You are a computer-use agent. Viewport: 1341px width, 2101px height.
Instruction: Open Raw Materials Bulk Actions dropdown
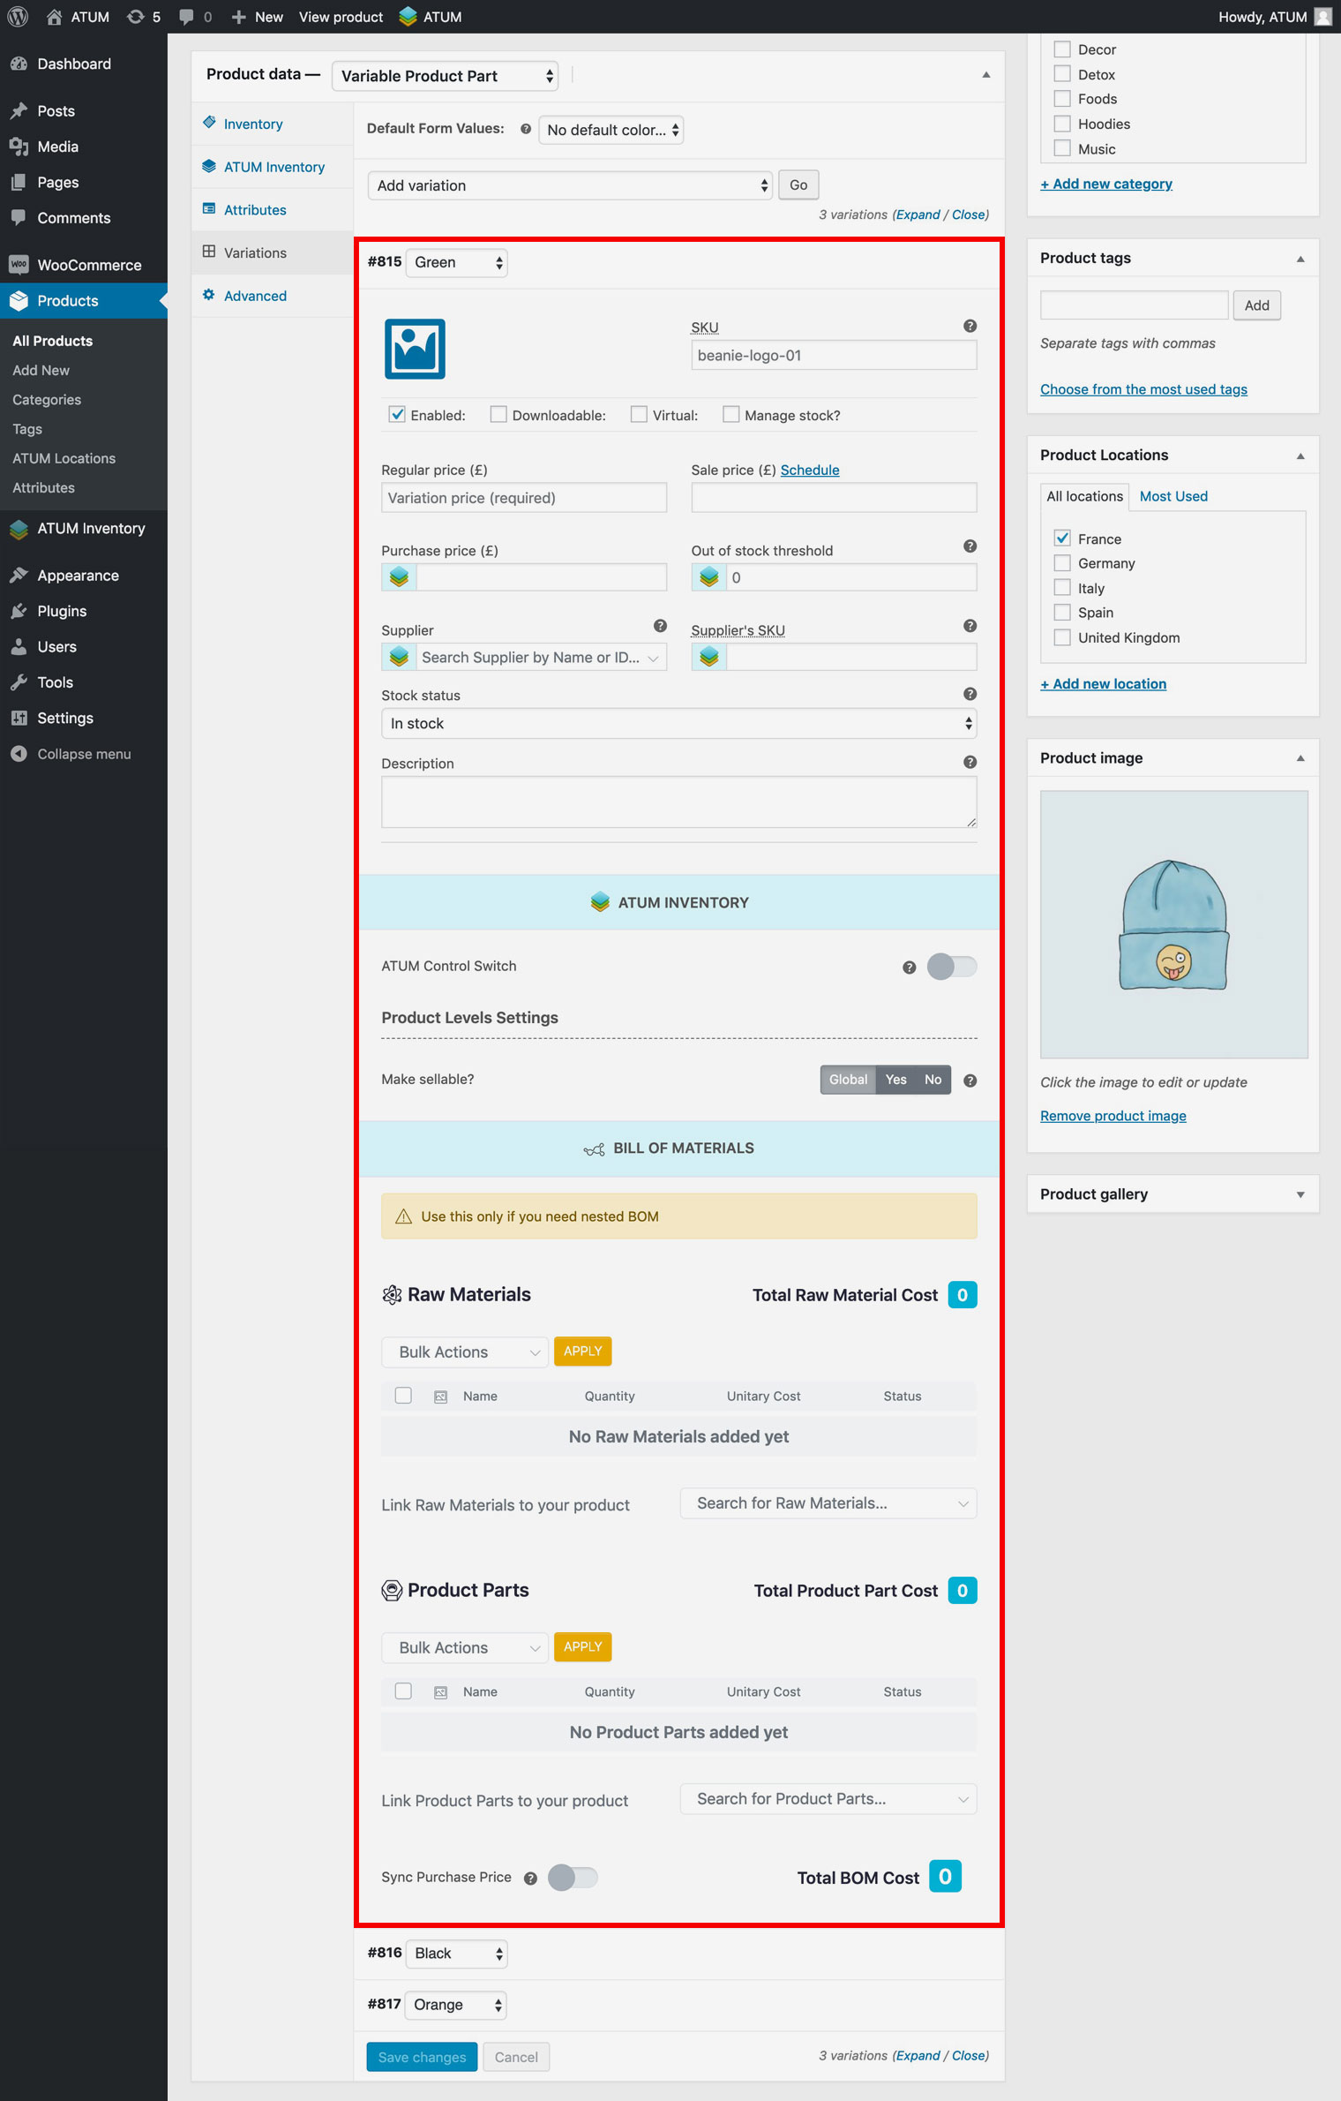pos(465,1352)
